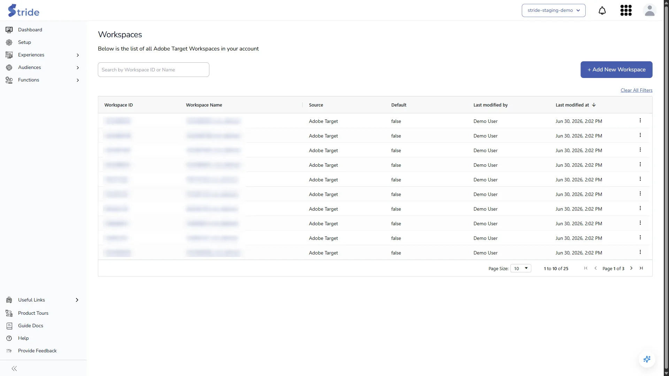Jump to the first page arrow

click(586, 268)
